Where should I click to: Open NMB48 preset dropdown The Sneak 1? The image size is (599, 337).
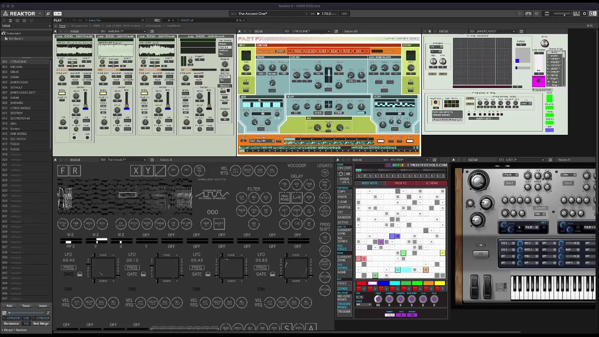click(x=123, y=160)
